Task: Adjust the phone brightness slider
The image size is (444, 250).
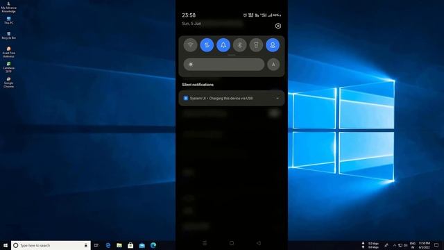Action: (x=224, y=65)
